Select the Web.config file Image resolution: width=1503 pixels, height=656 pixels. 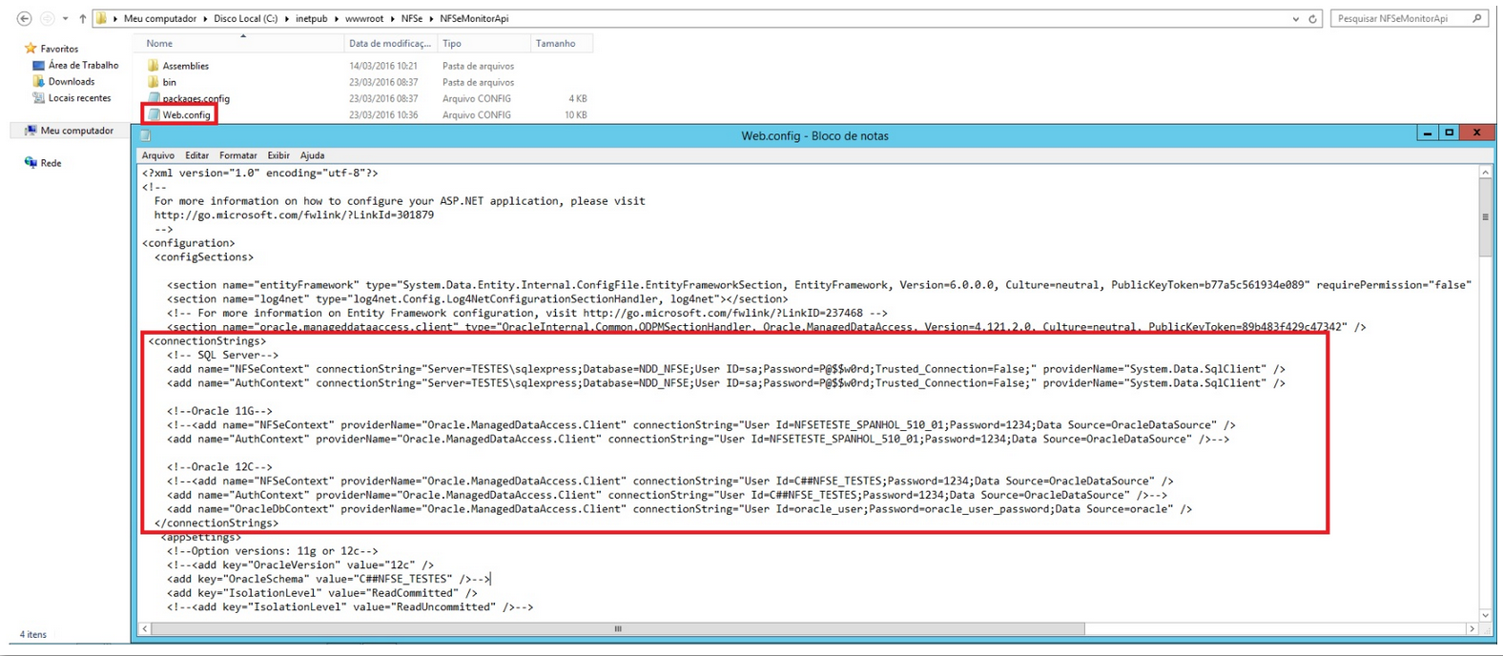pyautogui.click(x=186, y=114)
